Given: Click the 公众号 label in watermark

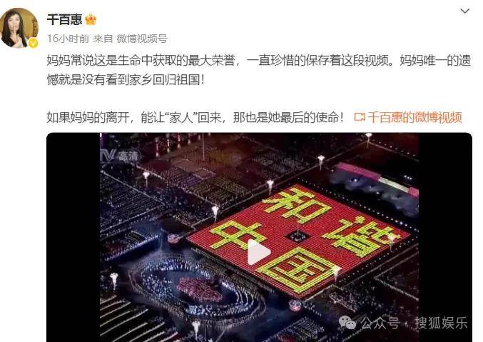Looking at the screenshot, I should tap(380, 323).
